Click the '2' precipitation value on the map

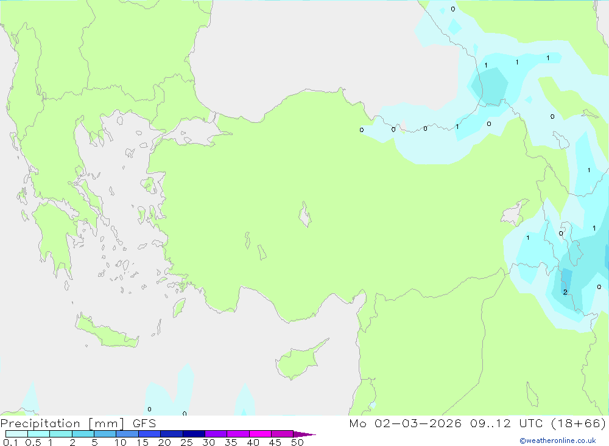565,292
